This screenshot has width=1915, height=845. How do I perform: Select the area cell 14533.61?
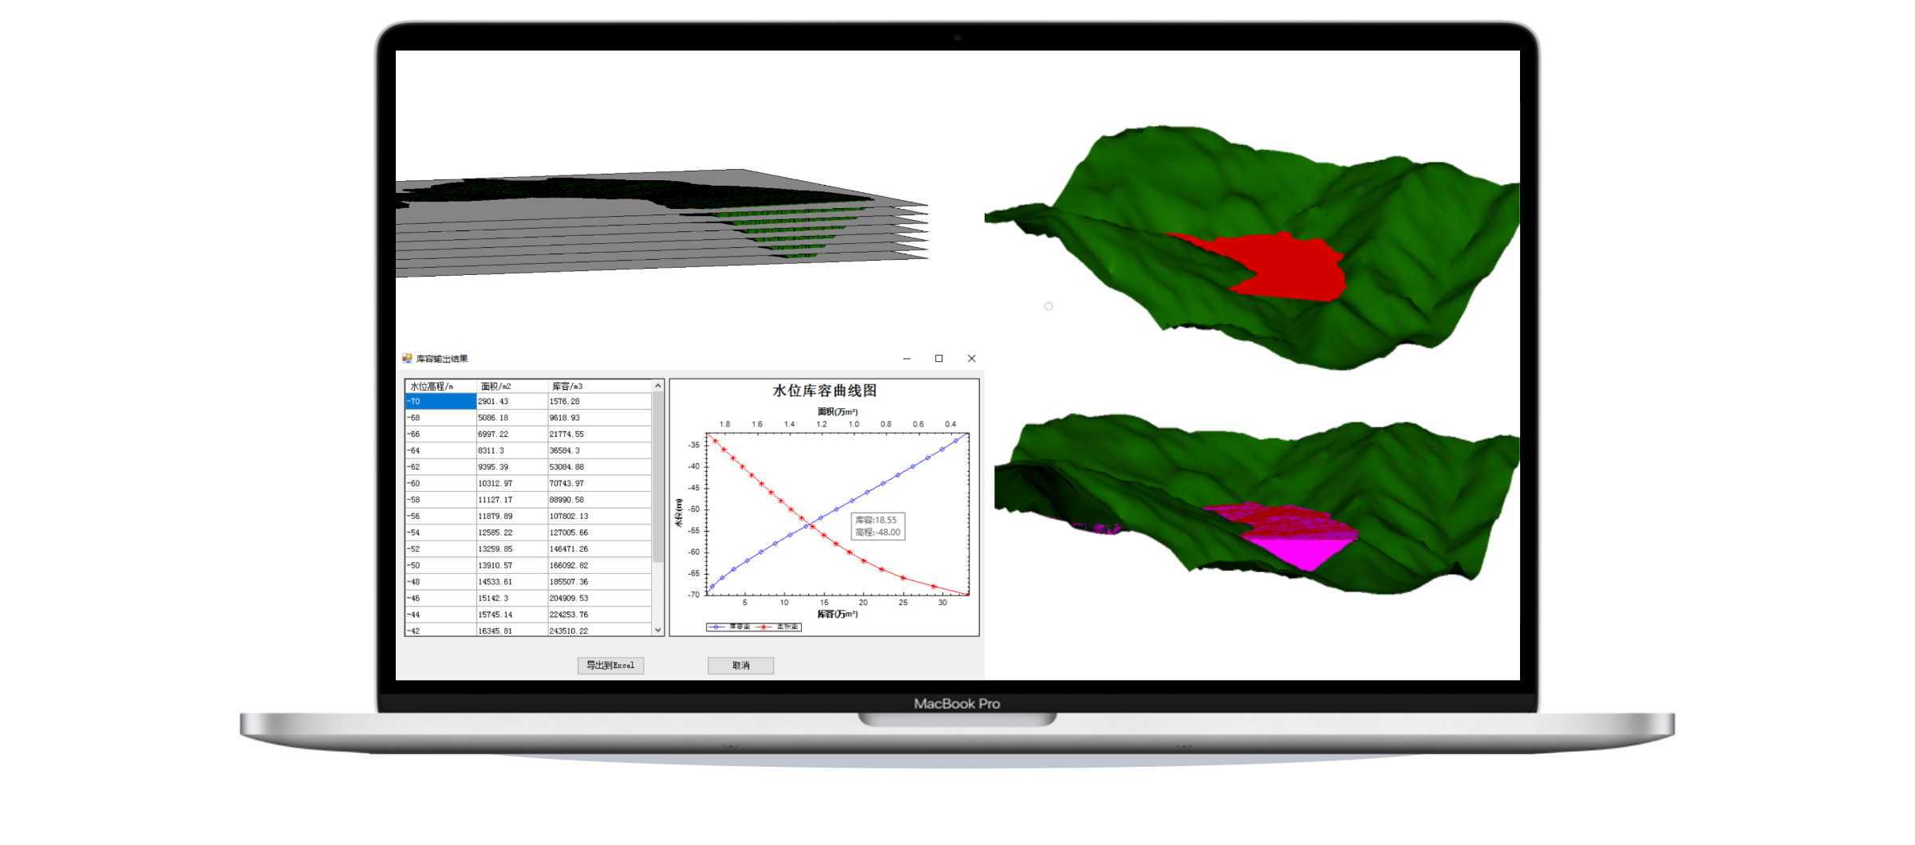511,582
